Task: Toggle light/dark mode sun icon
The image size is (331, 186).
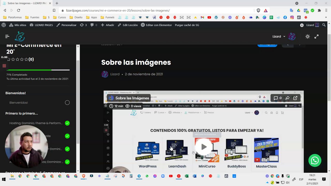Action: pos(307,36)
